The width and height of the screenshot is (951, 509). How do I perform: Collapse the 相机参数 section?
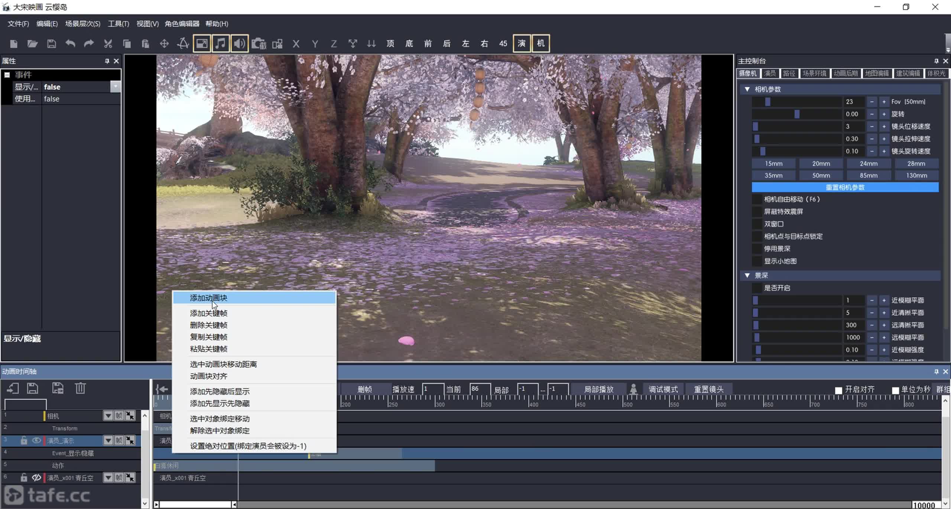tap(747, 89)
